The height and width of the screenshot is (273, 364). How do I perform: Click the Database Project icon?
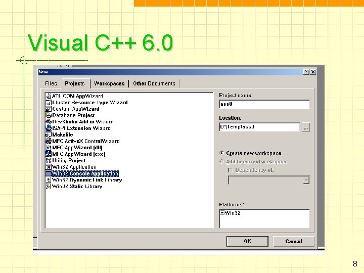click(49, 115)
